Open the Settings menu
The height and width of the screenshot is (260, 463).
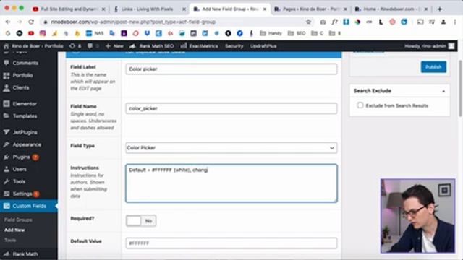tap(22, 194)
